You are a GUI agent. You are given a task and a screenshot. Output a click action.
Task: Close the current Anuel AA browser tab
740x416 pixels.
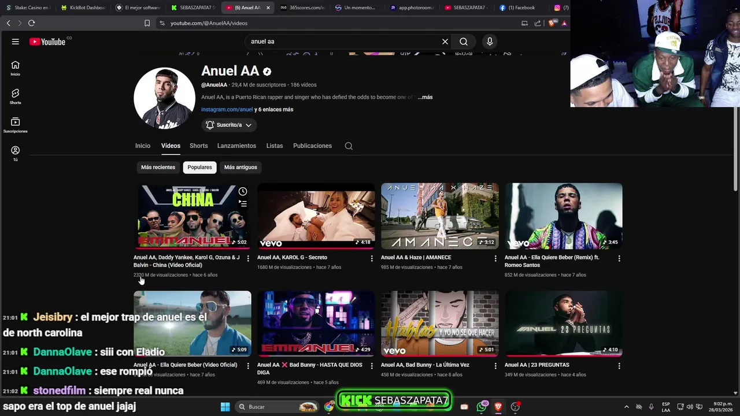(268, 8)
